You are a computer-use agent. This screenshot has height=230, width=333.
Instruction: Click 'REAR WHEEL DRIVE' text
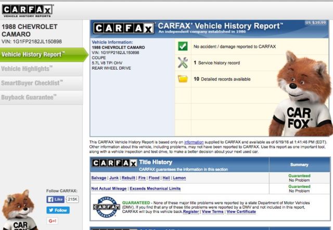pyautogui.click(x=111, y=68)
